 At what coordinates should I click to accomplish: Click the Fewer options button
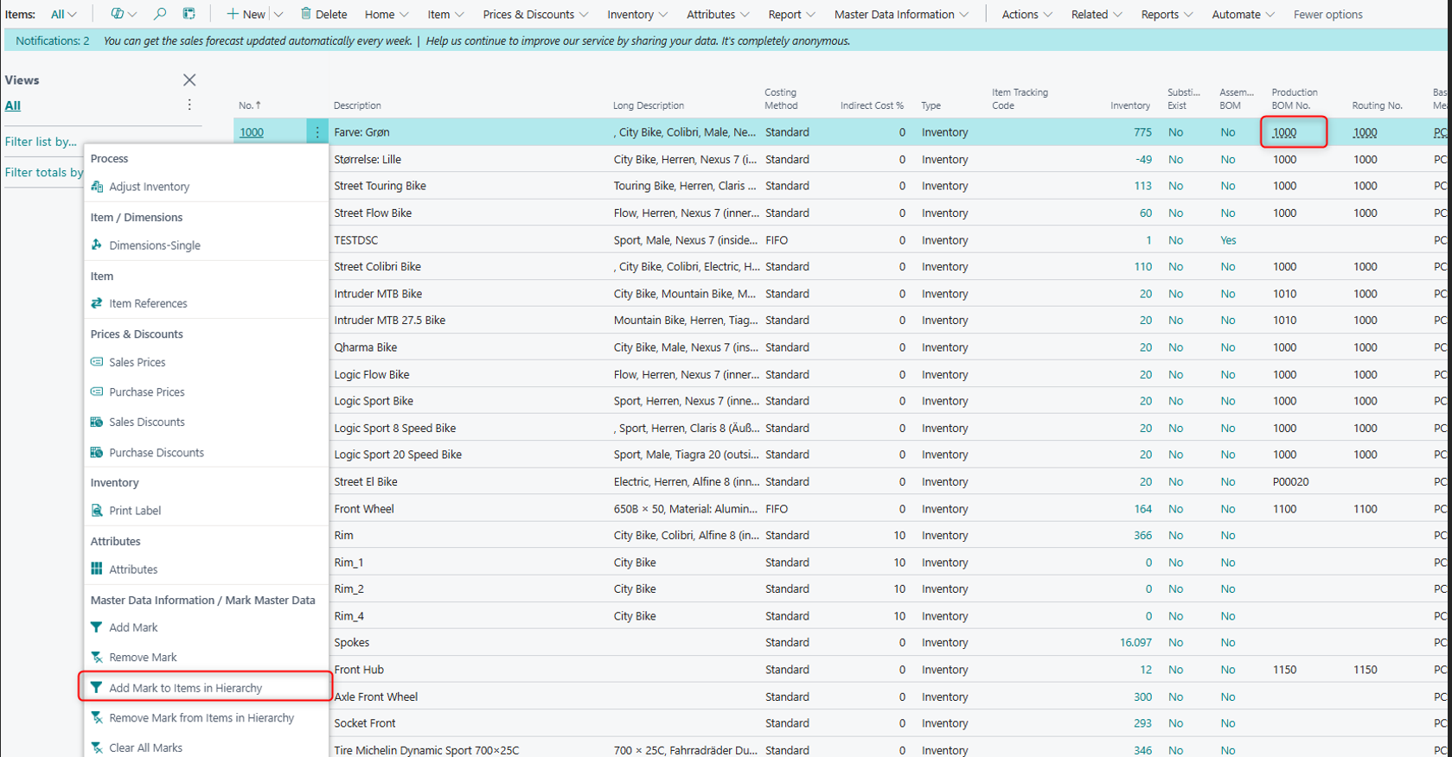click(1327, 15)
